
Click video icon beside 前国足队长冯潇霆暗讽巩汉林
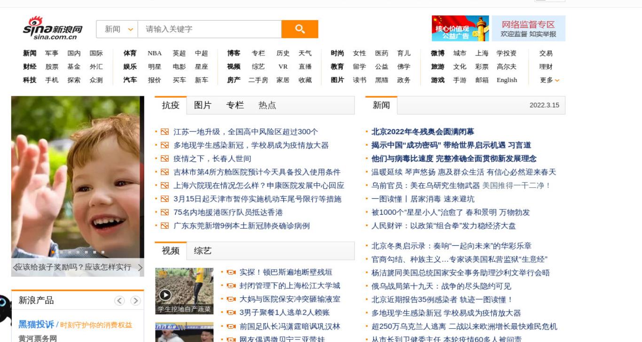coord(231,326)
